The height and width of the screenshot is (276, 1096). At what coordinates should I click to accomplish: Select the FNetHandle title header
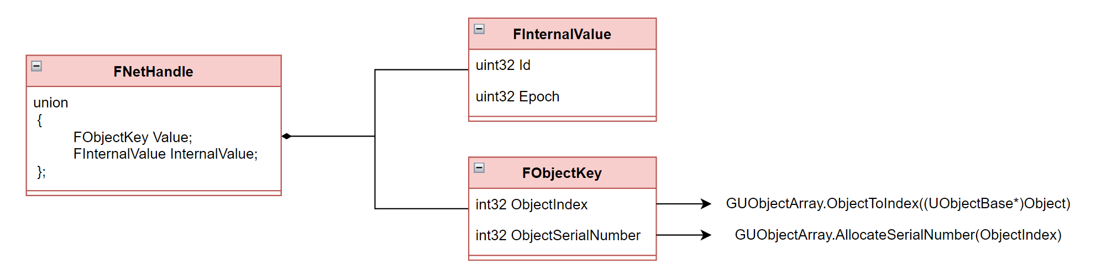(x=153, y=72)
